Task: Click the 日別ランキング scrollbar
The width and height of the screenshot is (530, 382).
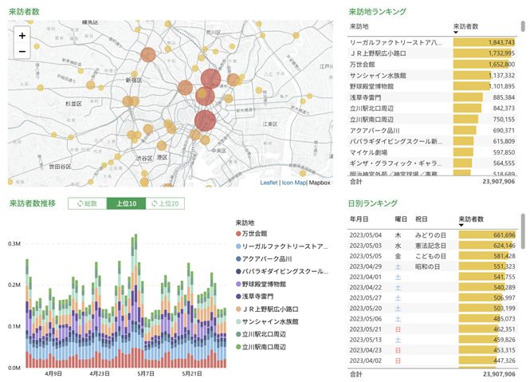Action: (x=523, y=231)
